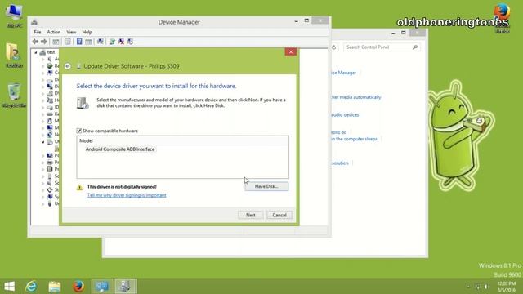Click the mouse category icon in device tree
This screenshot has width=523, height=294.
[x=50, y=121]
